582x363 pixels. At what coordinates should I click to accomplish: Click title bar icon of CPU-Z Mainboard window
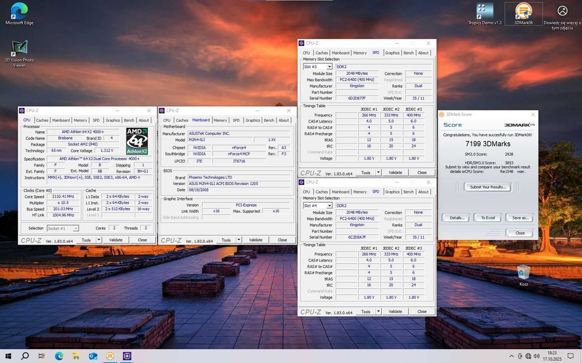click(x=161, y=110)
